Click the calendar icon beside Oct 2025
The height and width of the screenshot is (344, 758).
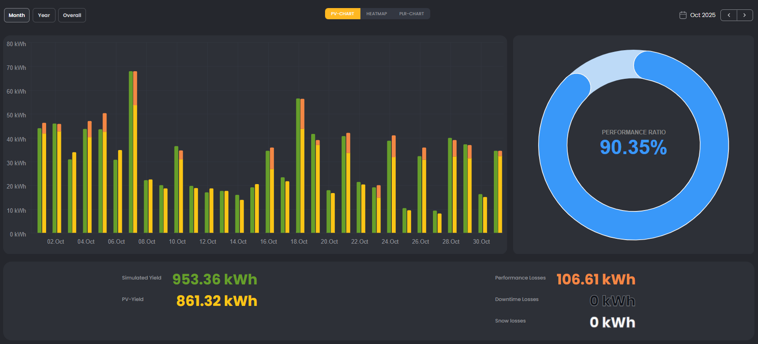click(x=683, y=15)
